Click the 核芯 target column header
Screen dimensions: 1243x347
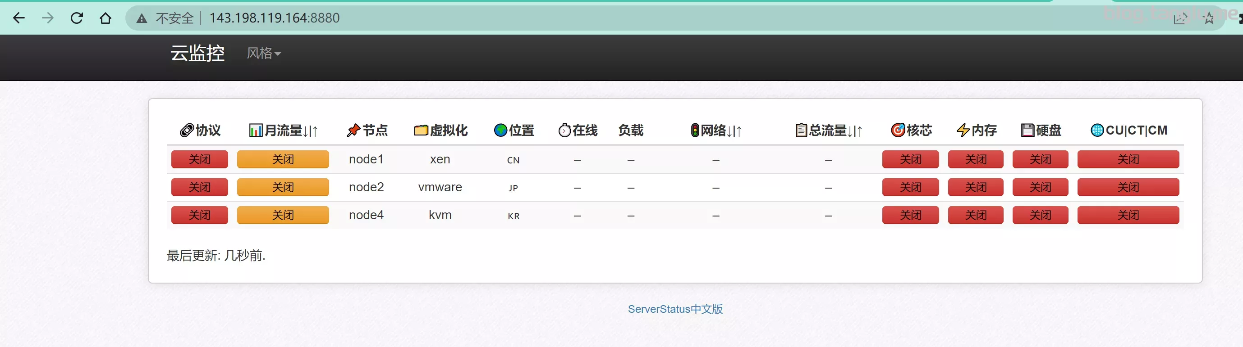click(911, 130)
